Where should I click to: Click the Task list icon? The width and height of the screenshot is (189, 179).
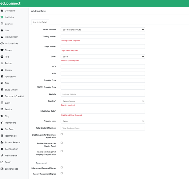click(x=2, y=83)
